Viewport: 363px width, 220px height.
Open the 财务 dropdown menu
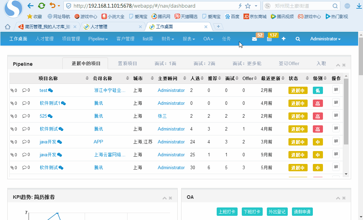click(168, 39)
